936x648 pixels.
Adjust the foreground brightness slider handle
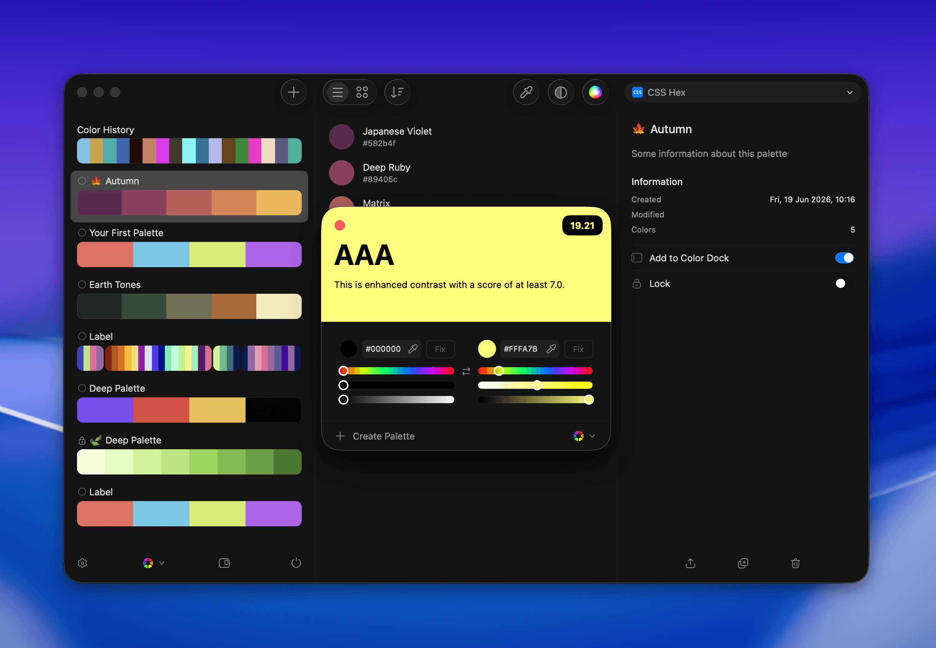pyautogui.click(x=343, y=400)
